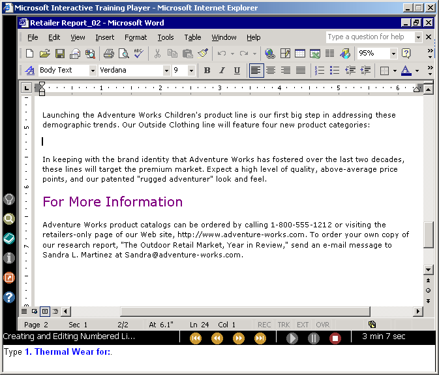Open Print Preview
This screenshot has width=439, height=375.
coord(124,54)
